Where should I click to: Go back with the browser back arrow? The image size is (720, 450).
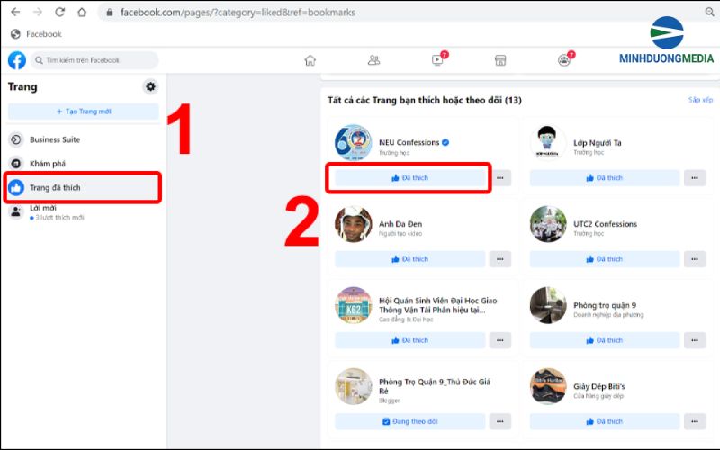pos(15,12)
